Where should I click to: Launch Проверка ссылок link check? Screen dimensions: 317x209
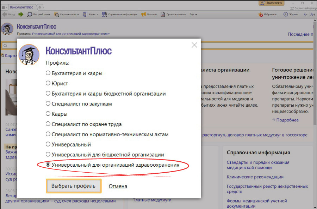click(x=173, y=14)
